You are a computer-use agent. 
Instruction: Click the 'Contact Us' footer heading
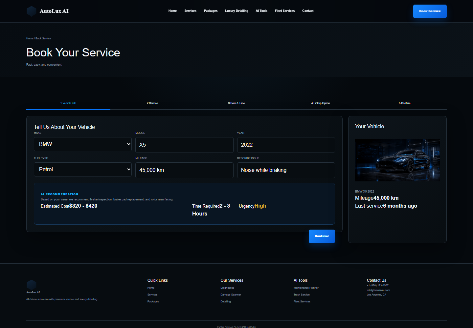pyautogui.click(x=376, y=280)
